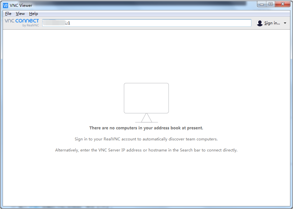The image size is (293, 209).
Task: Expand the dropdown arrow next to Sign in
Action: click(285, 23)
